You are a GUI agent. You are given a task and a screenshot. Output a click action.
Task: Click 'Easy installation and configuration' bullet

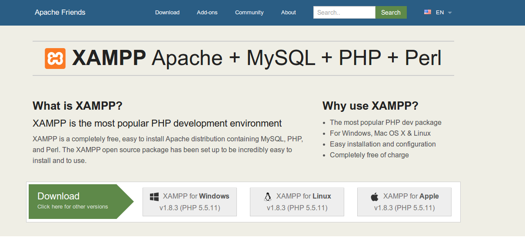[383, 144]
